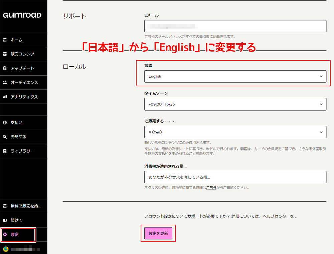Click the Gumroad logo

[22, 15]
